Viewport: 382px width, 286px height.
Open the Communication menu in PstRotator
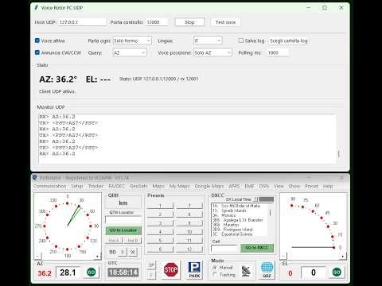[x=49, y=186]
